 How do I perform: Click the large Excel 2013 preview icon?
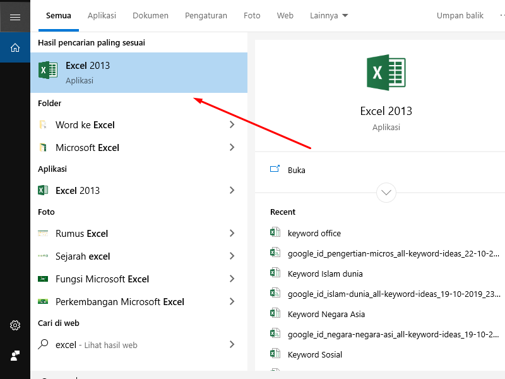(386, 73)
